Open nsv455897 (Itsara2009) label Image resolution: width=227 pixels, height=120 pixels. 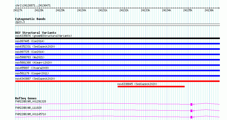[x=32, y=68]
